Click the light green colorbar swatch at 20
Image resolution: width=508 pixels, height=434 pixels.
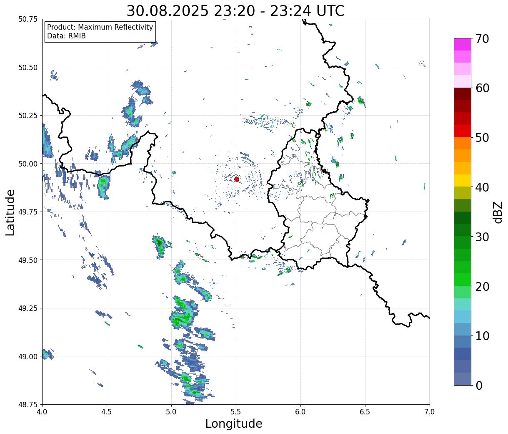click(x=463, y=292)
